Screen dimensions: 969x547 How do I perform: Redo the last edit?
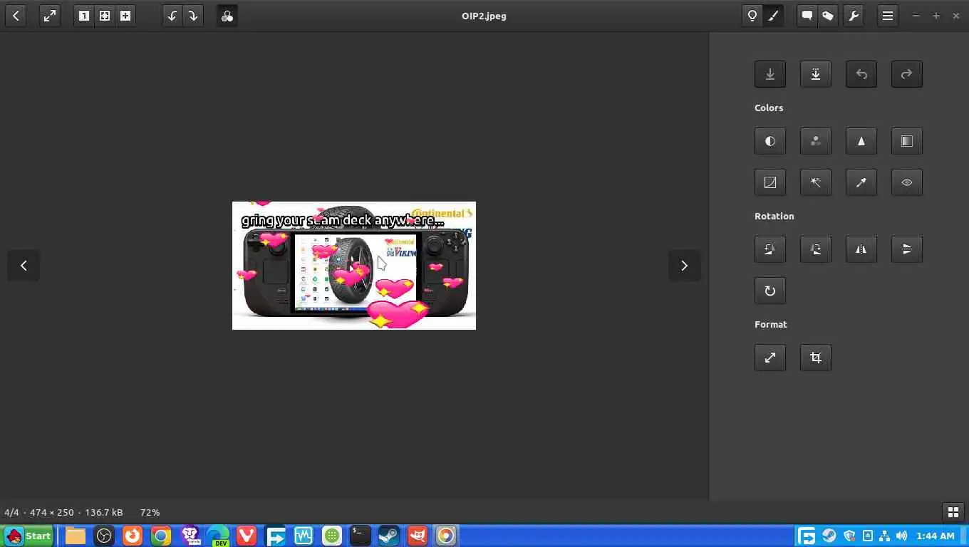pos(907,74)
